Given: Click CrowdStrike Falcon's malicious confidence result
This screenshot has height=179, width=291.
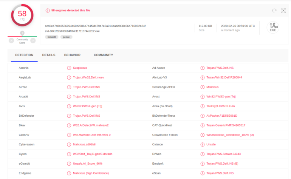Looking at the screenshot, I should tap(230, 135).
